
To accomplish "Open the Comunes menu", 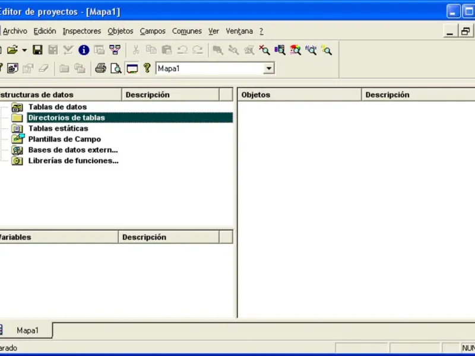I will [187, 31].
